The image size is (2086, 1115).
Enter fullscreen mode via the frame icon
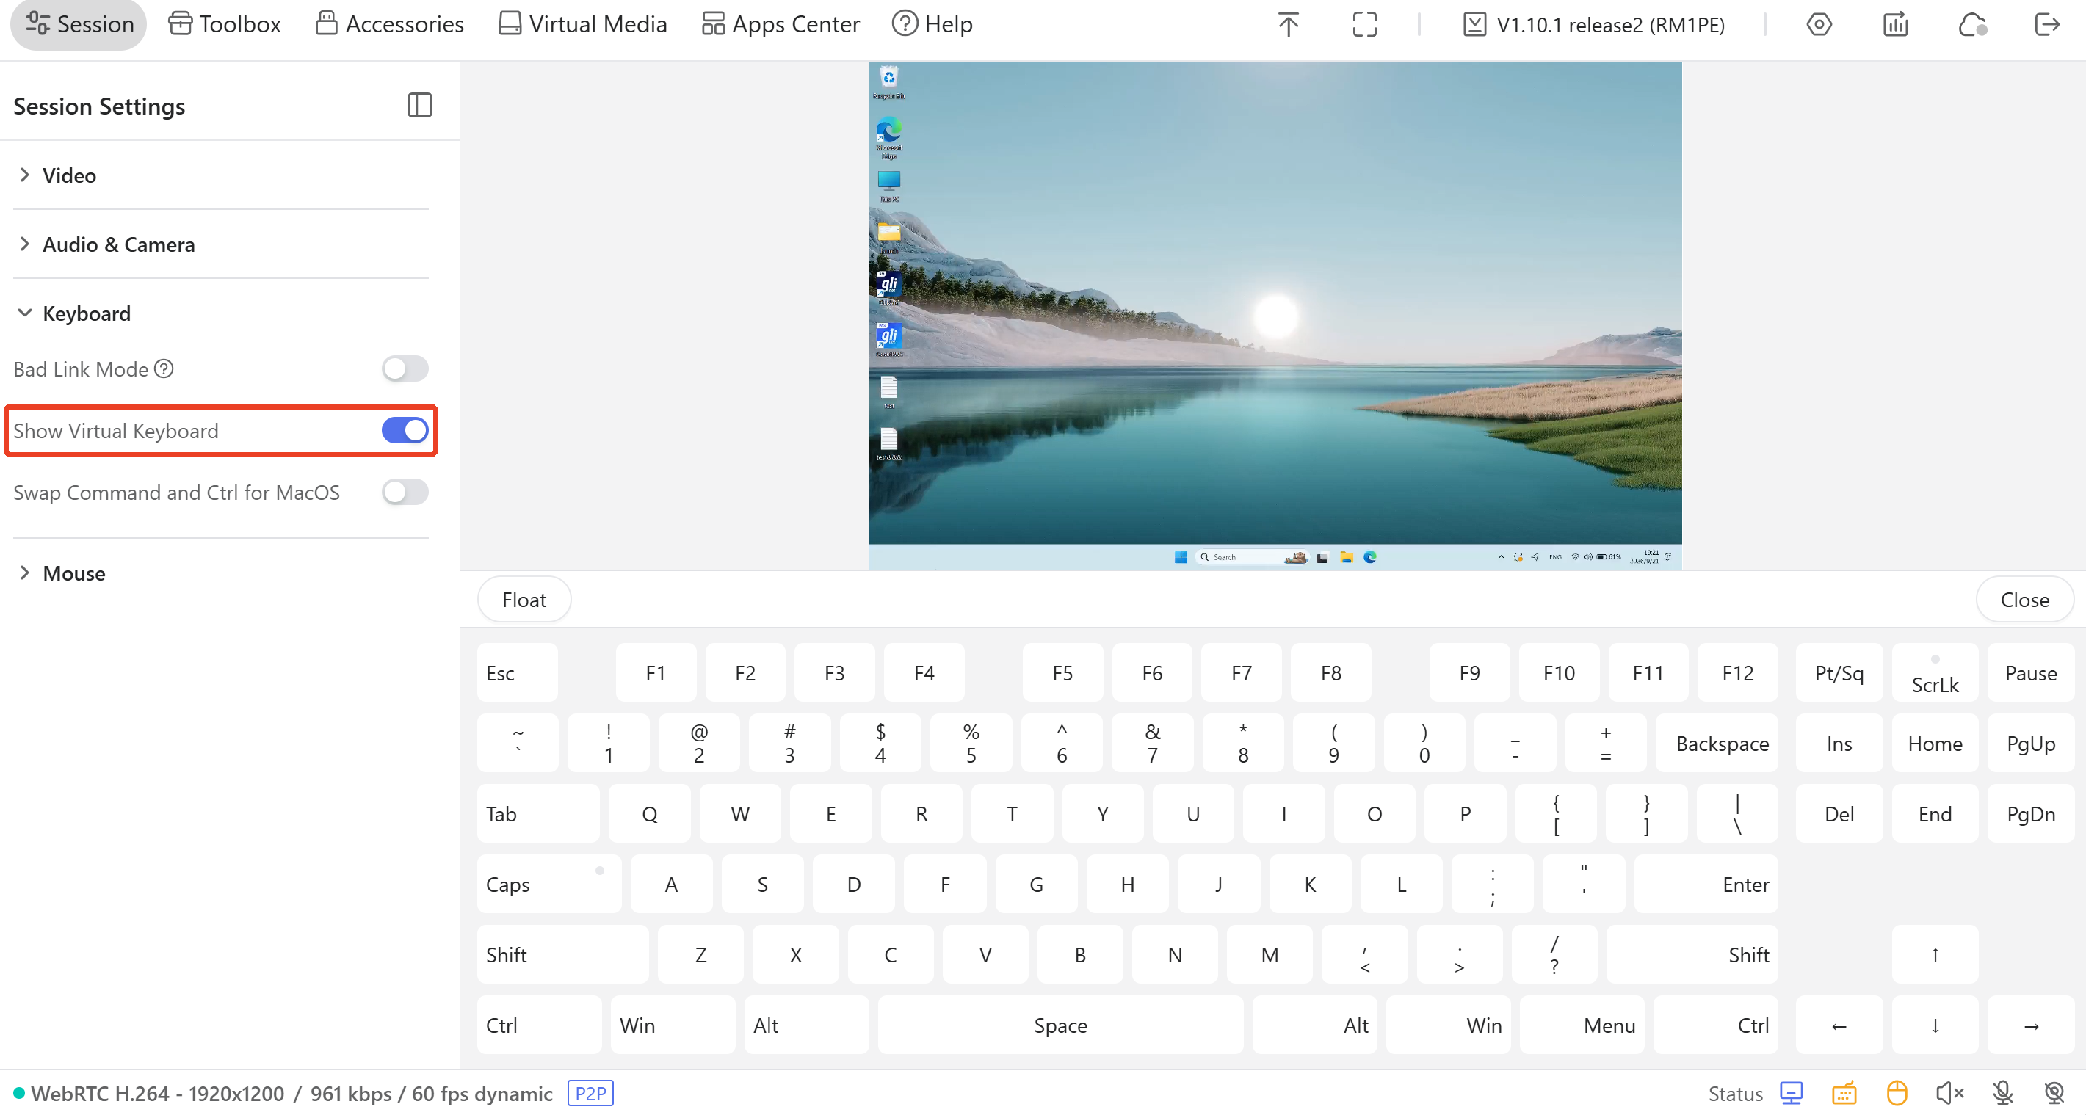[1364, 24]
